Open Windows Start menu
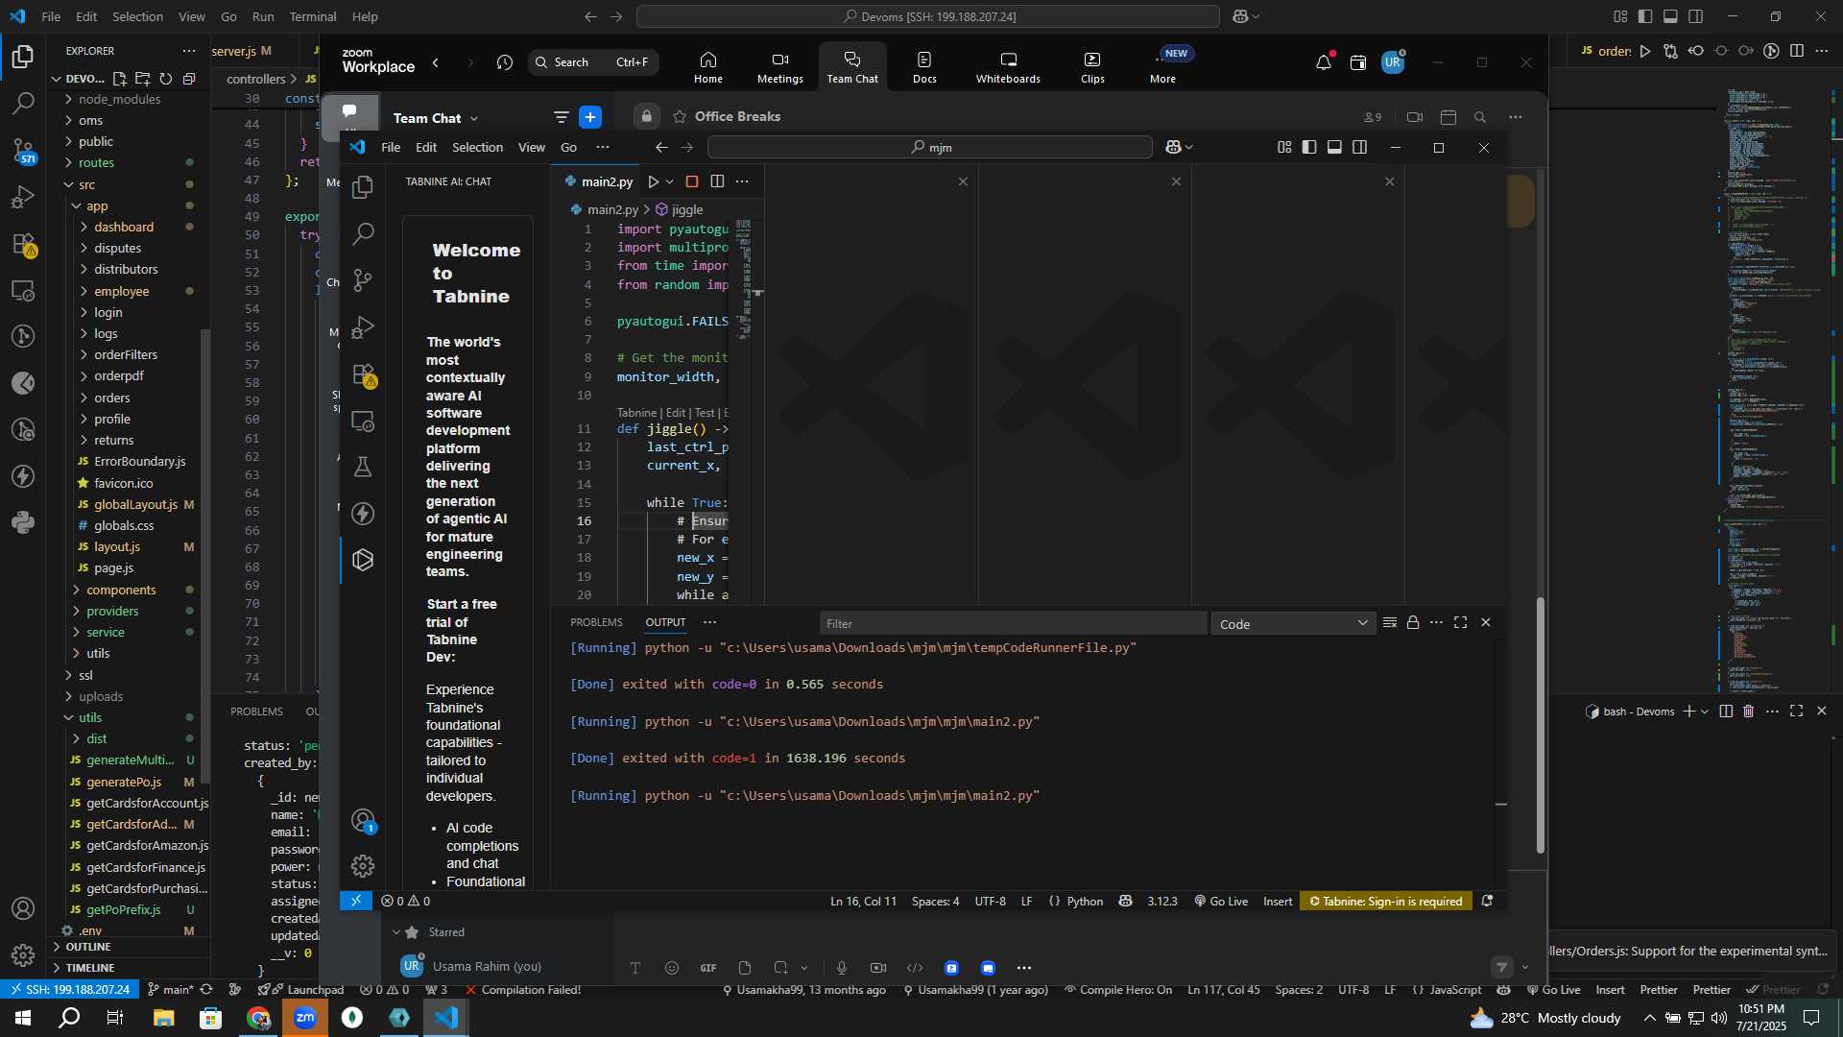Viewport: 1843px width, 1037px height. 22,1018
